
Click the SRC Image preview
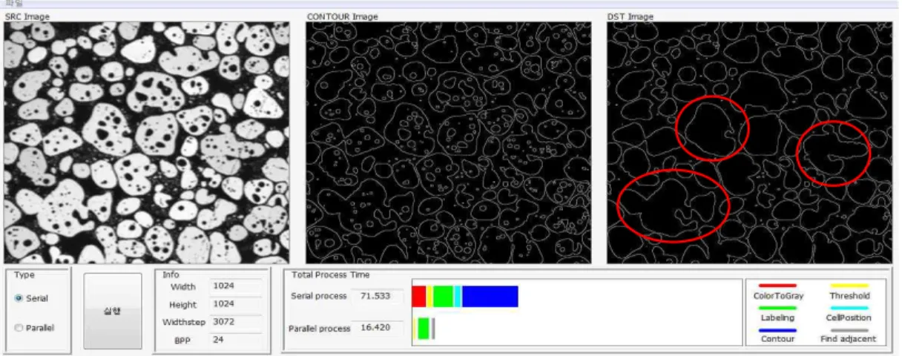[x=146, y=142]
